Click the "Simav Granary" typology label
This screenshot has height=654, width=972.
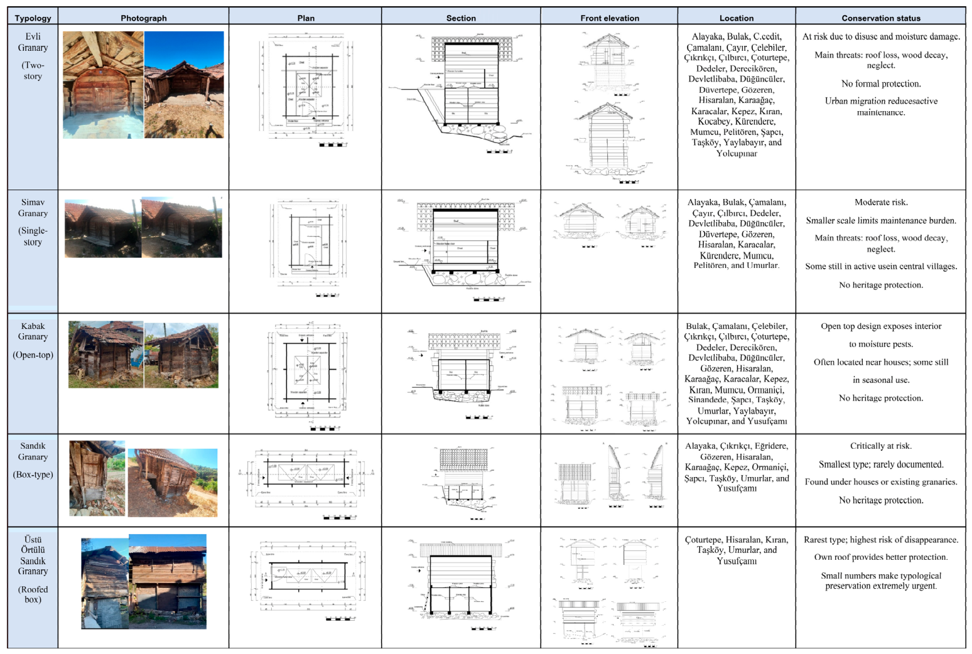(33, 208)
